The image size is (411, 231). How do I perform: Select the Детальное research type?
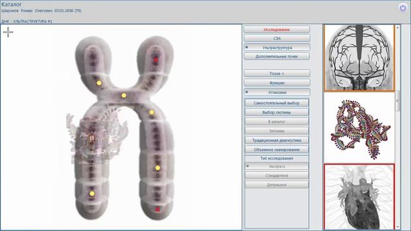coord(277,185)
